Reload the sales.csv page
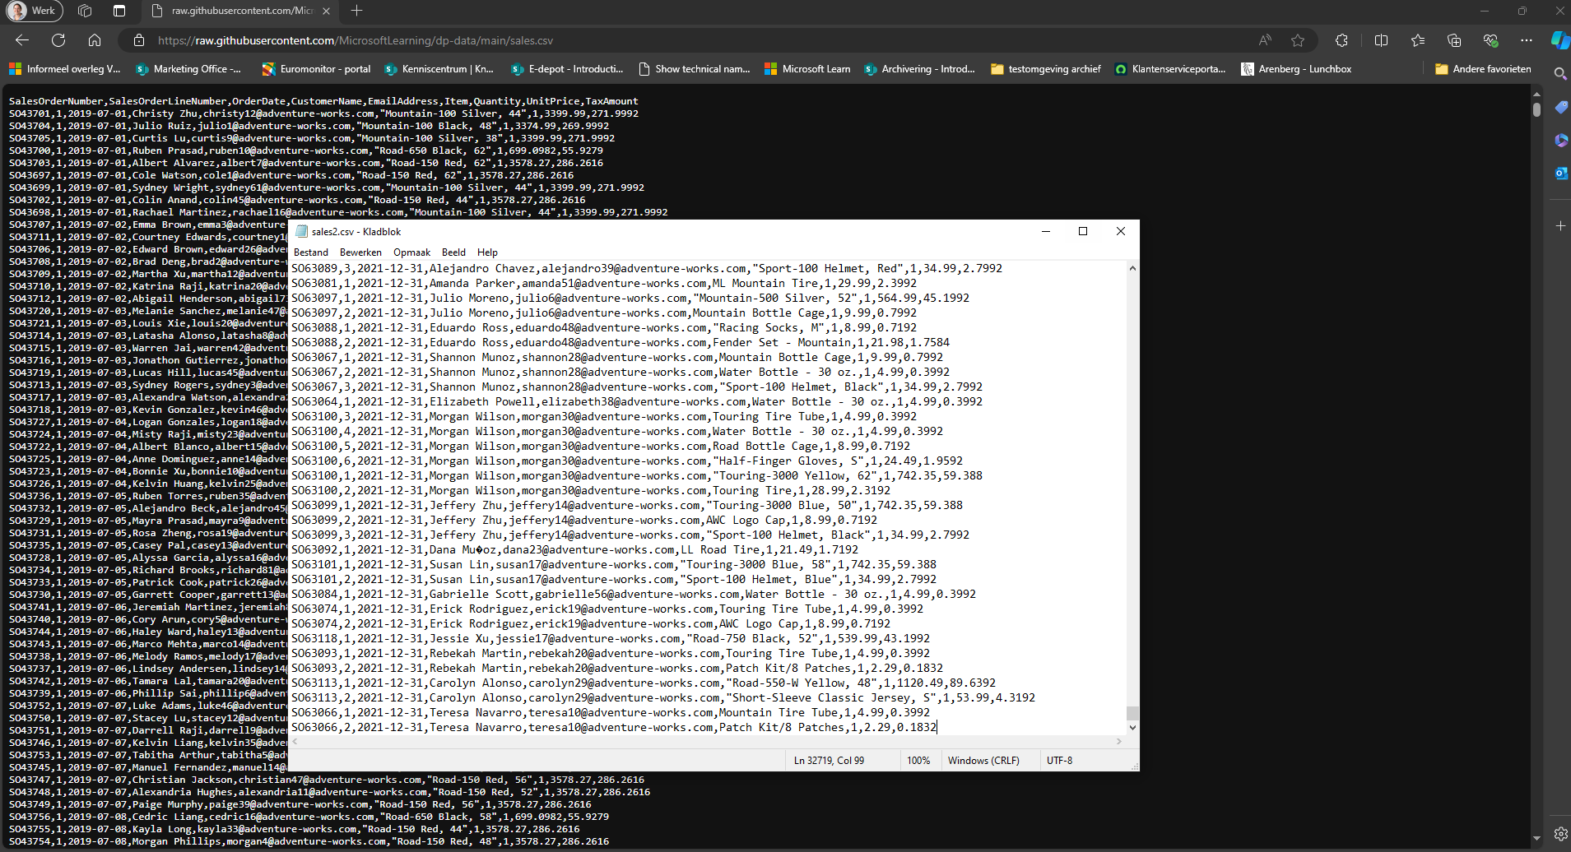Screen dimensions: 1571x852 [58, 40]
